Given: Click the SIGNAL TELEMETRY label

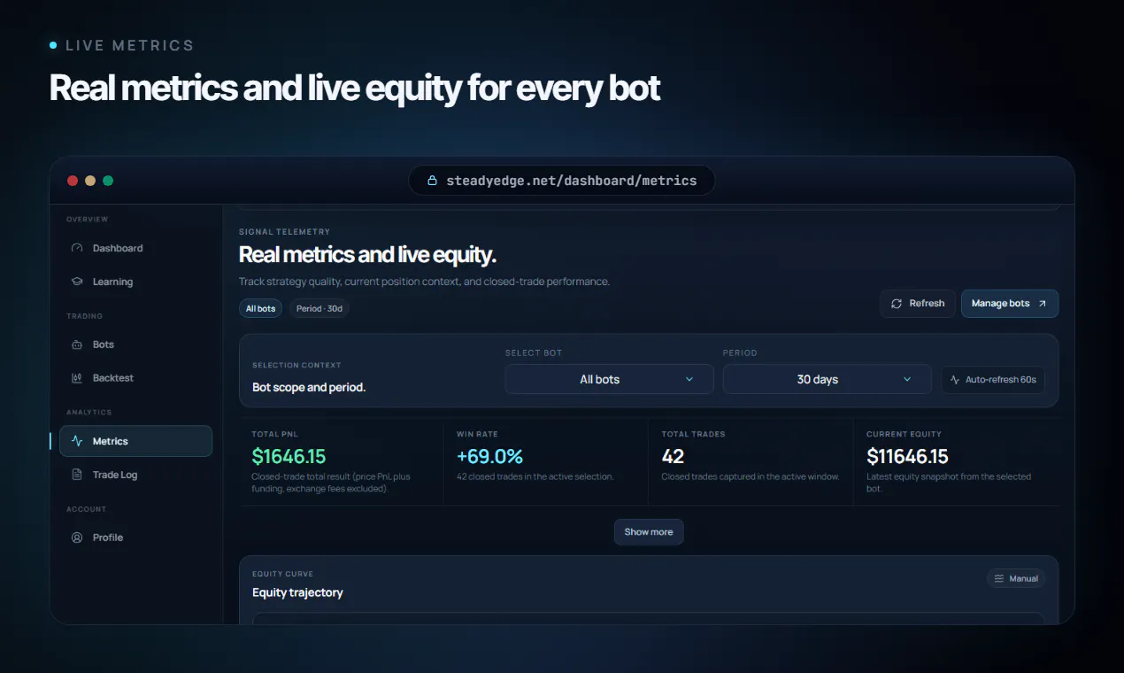Looking at the screenshot, I should pyautogui.click(x=284, y=232).
